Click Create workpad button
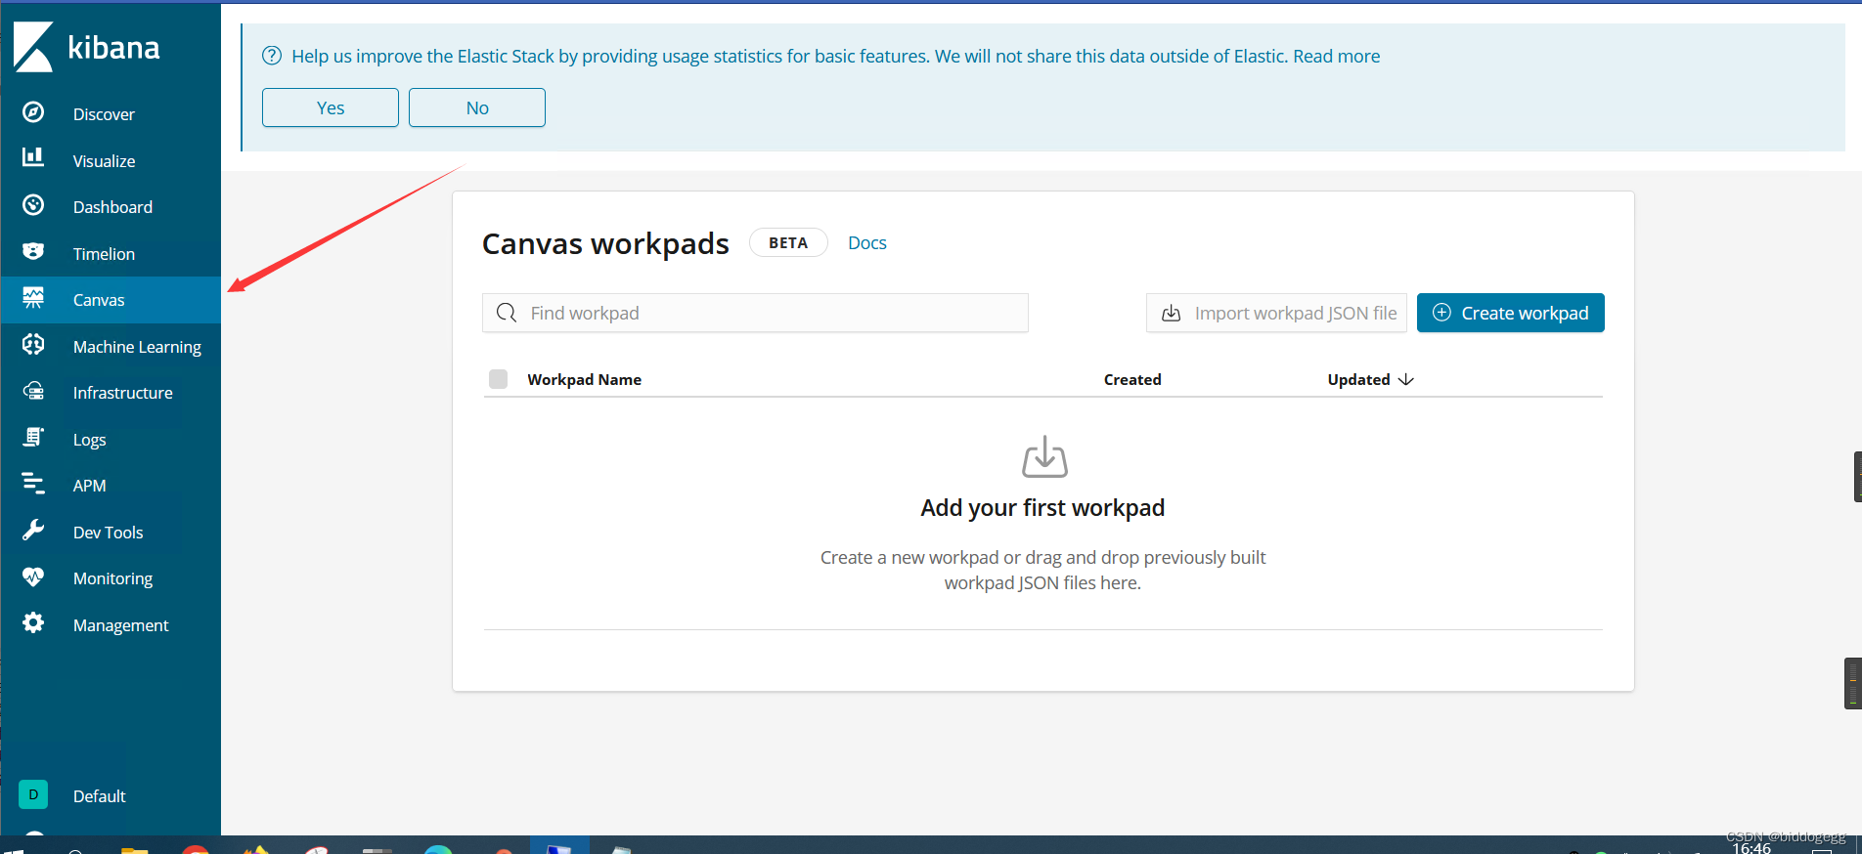Screen dimensions: 1862x854 point(1510,313)
